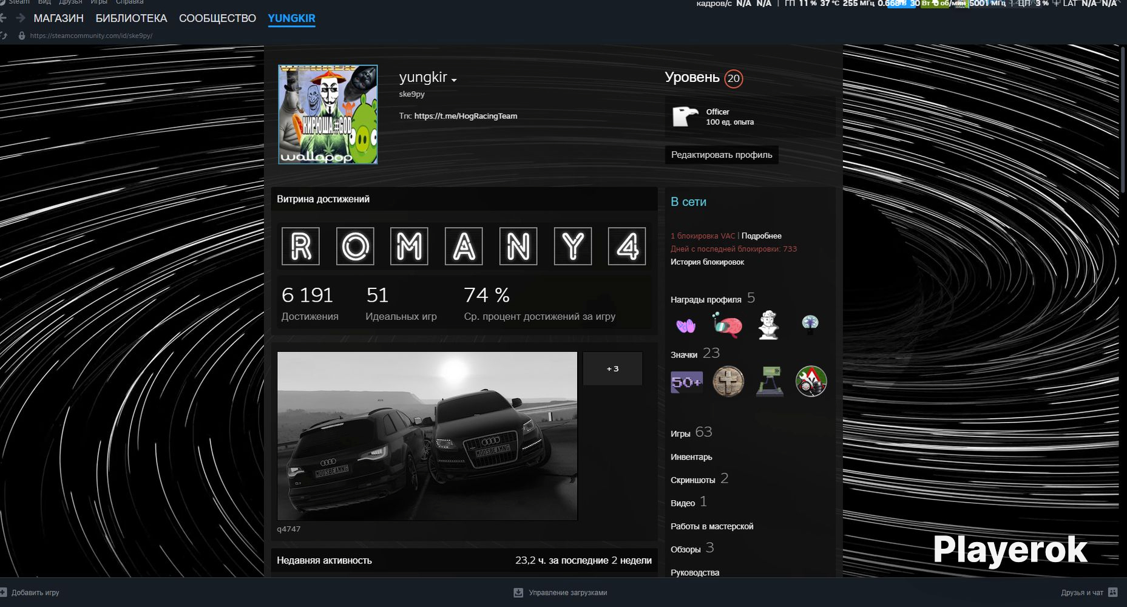Click the 51 Идеальных игр stat

point(401,303)
